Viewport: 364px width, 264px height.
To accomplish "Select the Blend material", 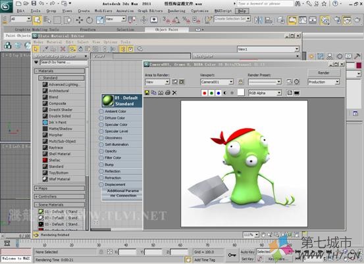I will click(x=53, y=97).
